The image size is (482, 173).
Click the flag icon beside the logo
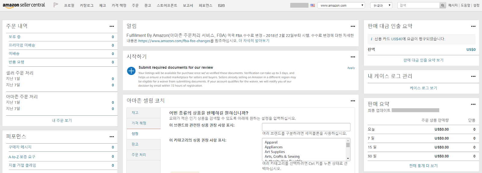coord(56,5)
